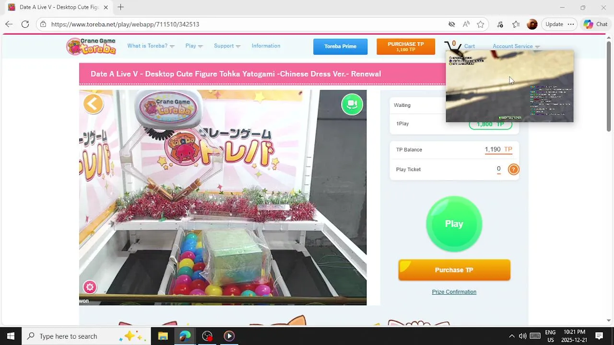
Task: Expand the Support dropdown menu
Action: point(227,46)
